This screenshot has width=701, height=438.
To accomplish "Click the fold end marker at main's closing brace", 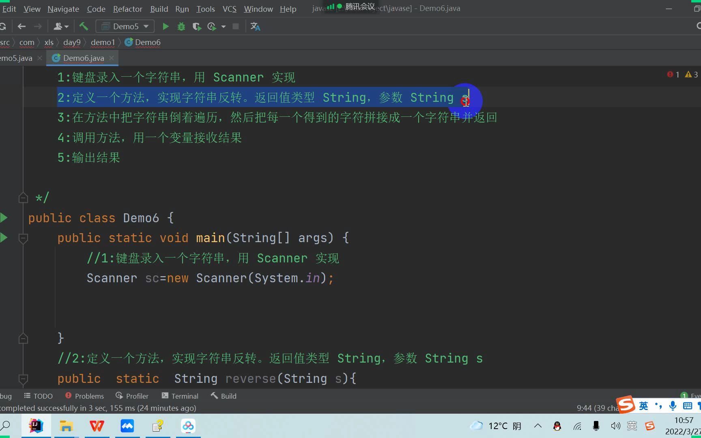I will (23, 338).
